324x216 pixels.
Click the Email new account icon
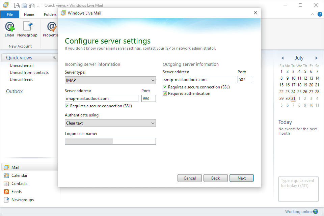point(9,27)
